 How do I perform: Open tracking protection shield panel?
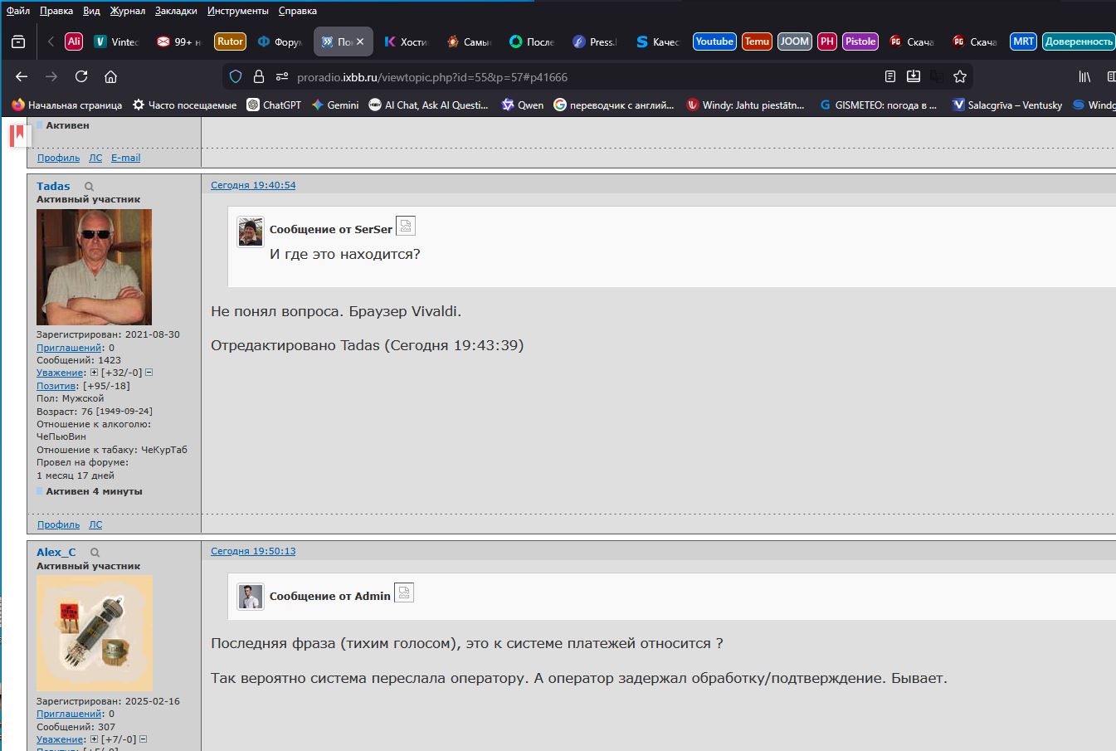click(236, 76)
